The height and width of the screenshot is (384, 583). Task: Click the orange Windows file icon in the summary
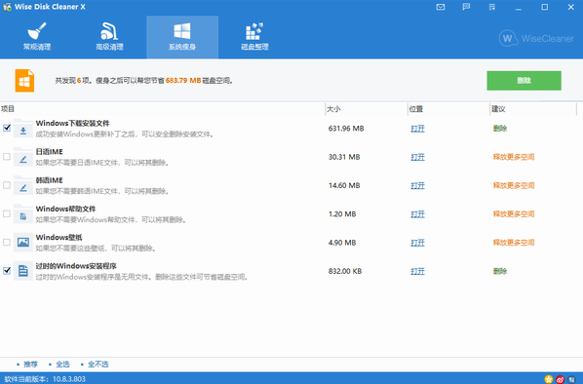tap(24, 80)
